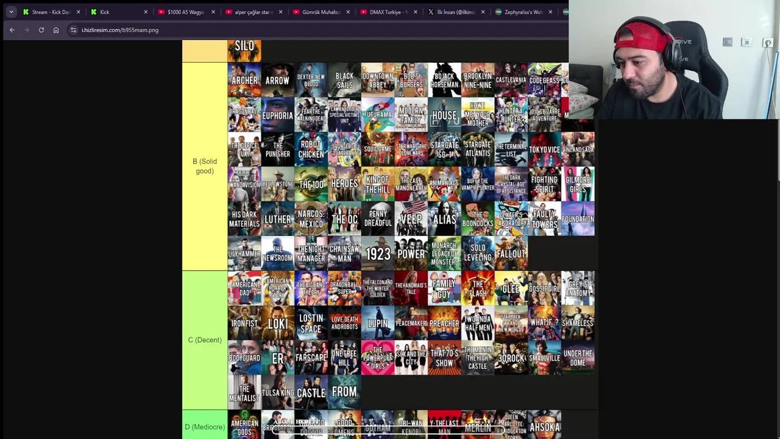Click the Robot Chicken tile
This screenshot has width=780, height=439.
tap(311, 149)
